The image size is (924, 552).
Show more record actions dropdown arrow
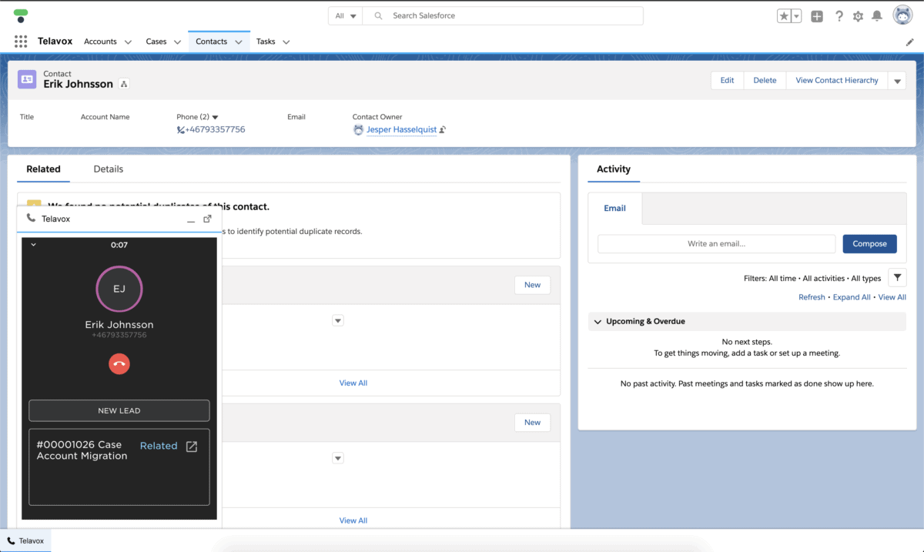coord(897,81)
